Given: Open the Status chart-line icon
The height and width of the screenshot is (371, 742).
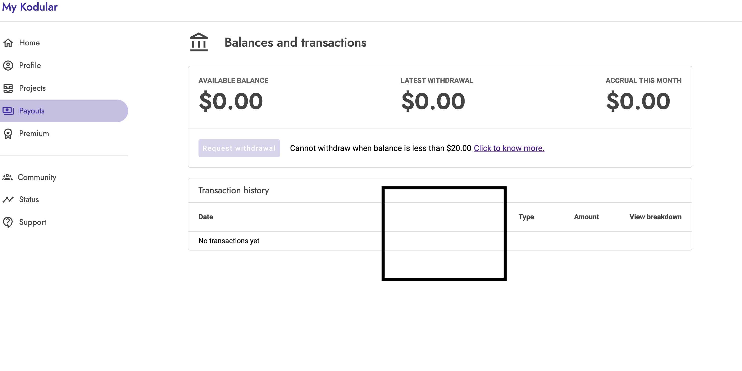Looking at the screenshot, I should click(8, 199).
